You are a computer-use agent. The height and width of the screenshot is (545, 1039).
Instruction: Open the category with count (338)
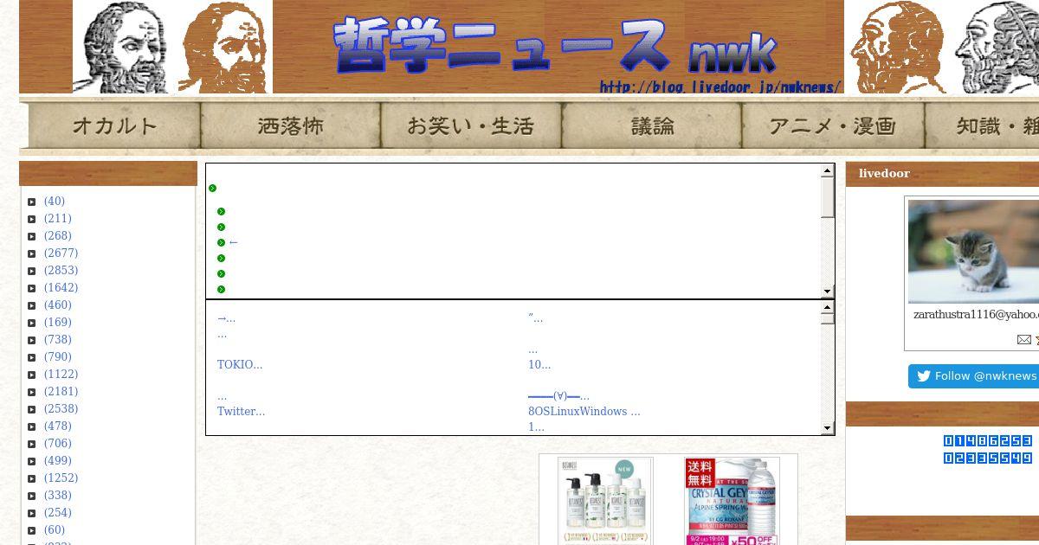[58, 496]
